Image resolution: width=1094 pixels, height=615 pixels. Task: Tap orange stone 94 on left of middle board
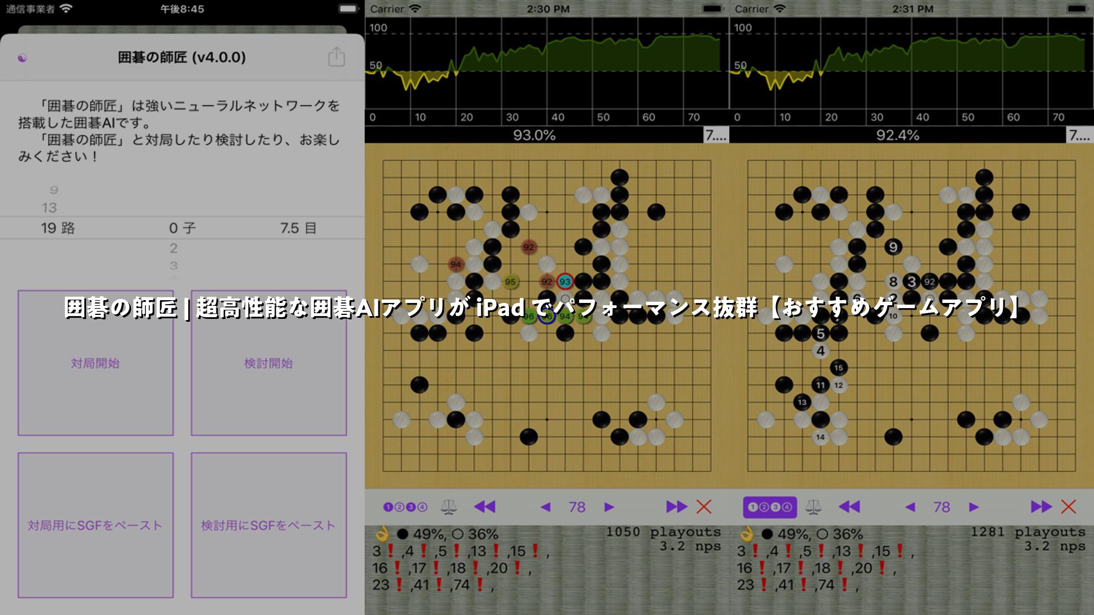(x=455, y=264)
